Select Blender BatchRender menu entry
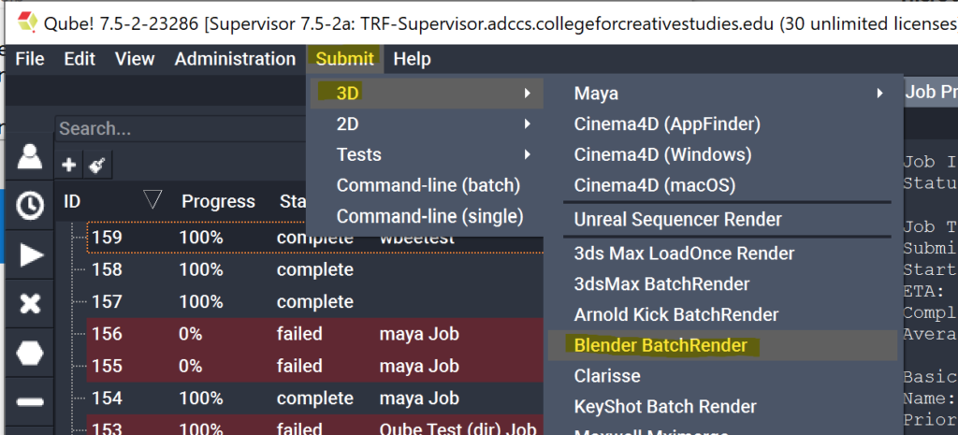 tap(660, 345)
